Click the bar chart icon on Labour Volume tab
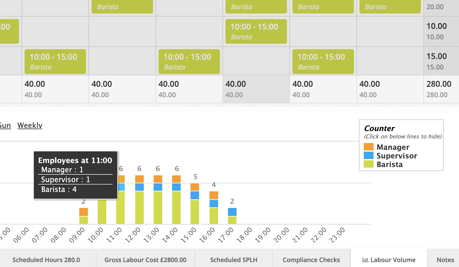 click(366, 260)
